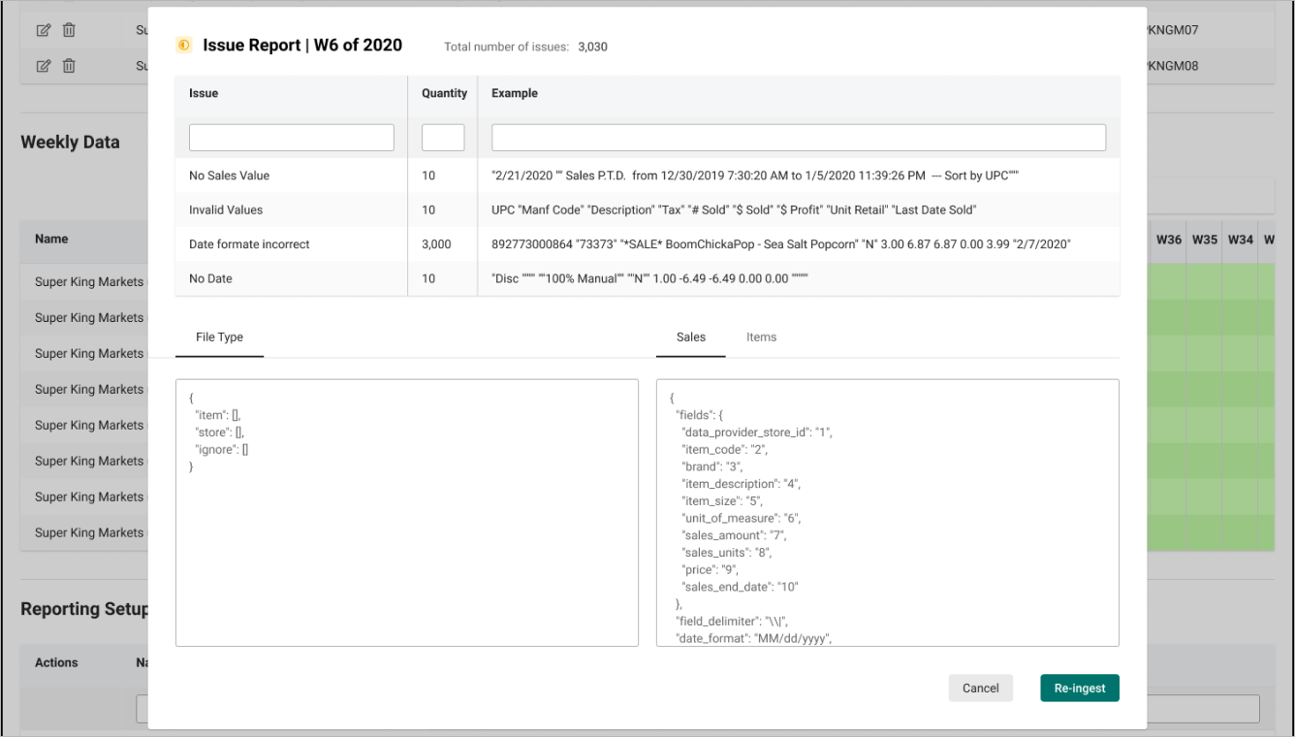Click the BoomChickaPop example text

781,244
